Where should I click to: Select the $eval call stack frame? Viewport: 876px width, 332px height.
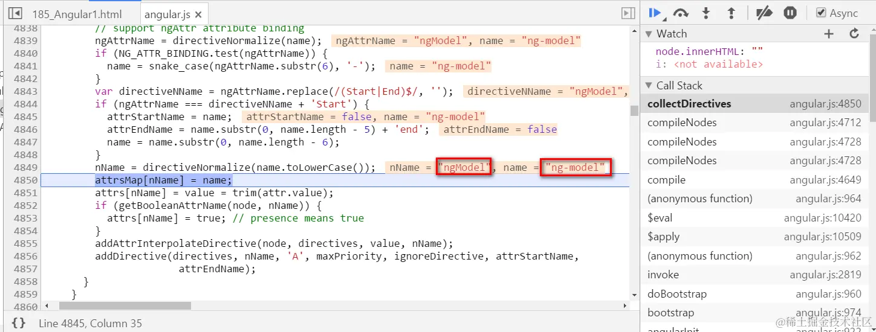[754, 218]
